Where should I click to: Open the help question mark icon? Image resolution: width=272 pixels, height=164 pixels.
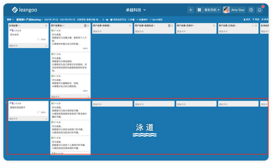coord(251,10)
